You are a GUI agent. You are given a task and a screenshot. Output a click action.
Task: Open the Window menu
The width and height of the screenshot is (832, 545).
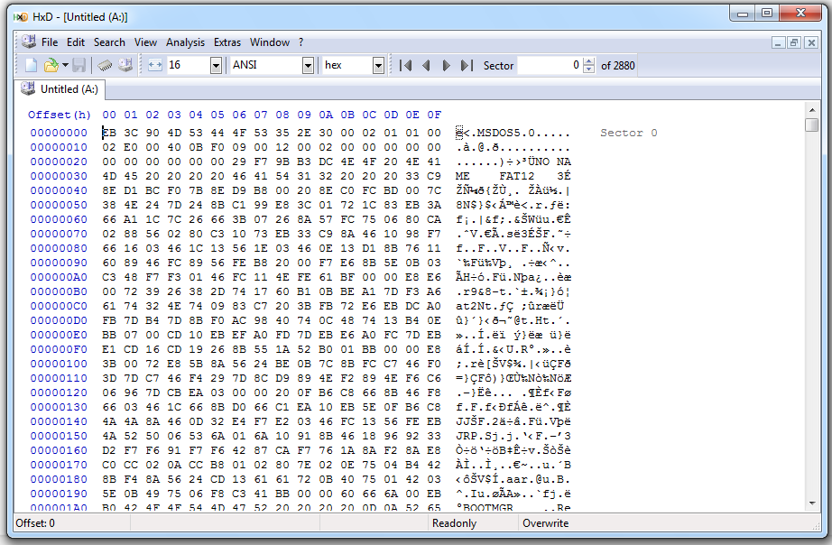click(x=270, y=42)
